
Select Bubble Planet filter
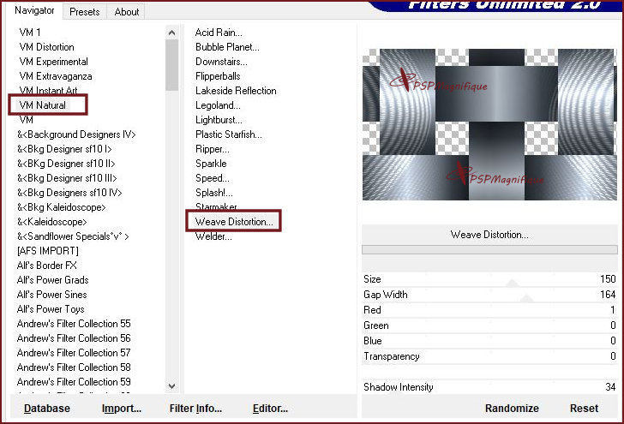click(227, 47)
